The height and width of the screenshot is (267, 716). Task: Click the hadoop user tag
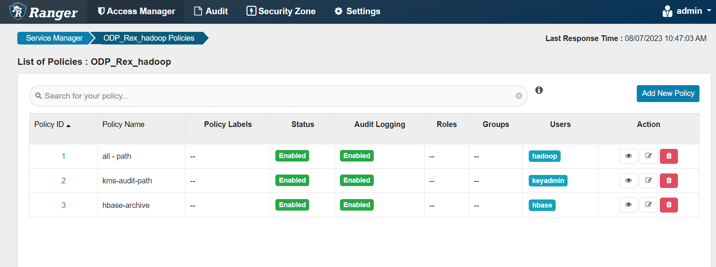coord(544,156)
